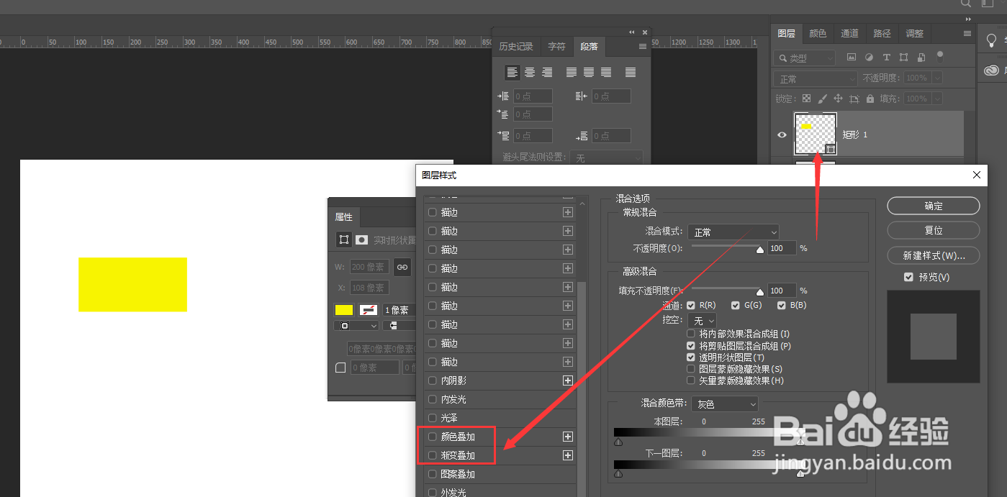Image resolution: width=1007 pixels, height=497 pixels.
Task: Check 将内部效果混合成组(I)
Action: (x=691, y=334)
